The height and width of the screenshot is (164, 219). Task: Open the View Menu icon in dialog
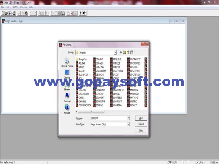[132, 52]
